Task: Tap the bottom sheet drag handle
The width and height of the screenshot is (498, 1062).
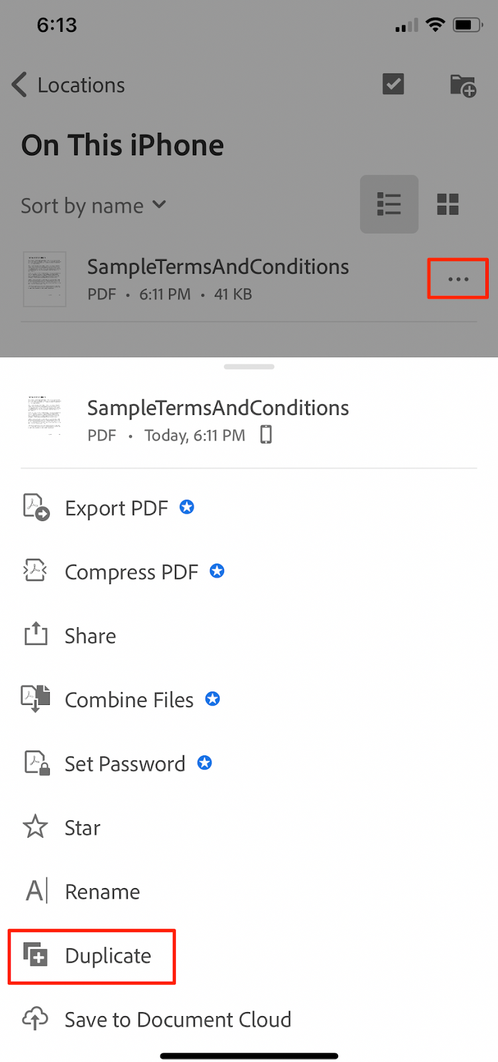Action: coord(249,366)
